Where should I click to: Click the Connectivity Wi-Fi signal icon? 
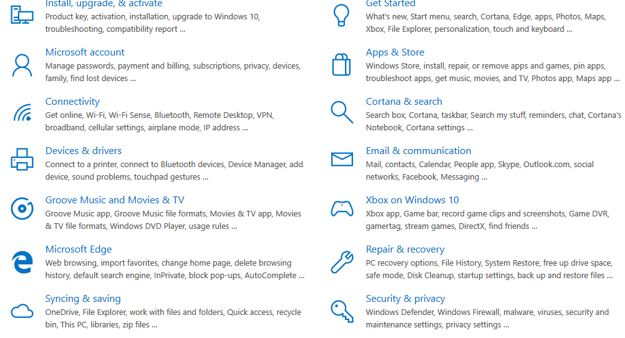point(22,112)
